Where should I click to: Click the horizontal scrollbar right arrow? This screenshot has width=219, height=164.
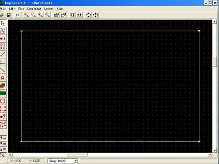click(x=210, y=155)
